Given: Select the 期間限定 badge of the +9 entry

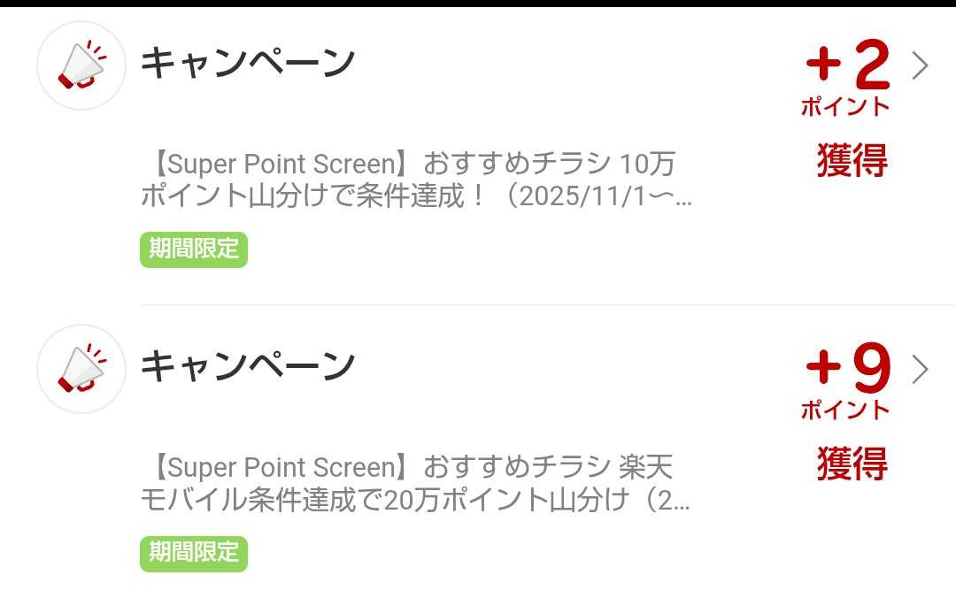Looking at the screenshot, I should (x=194, y=553).
